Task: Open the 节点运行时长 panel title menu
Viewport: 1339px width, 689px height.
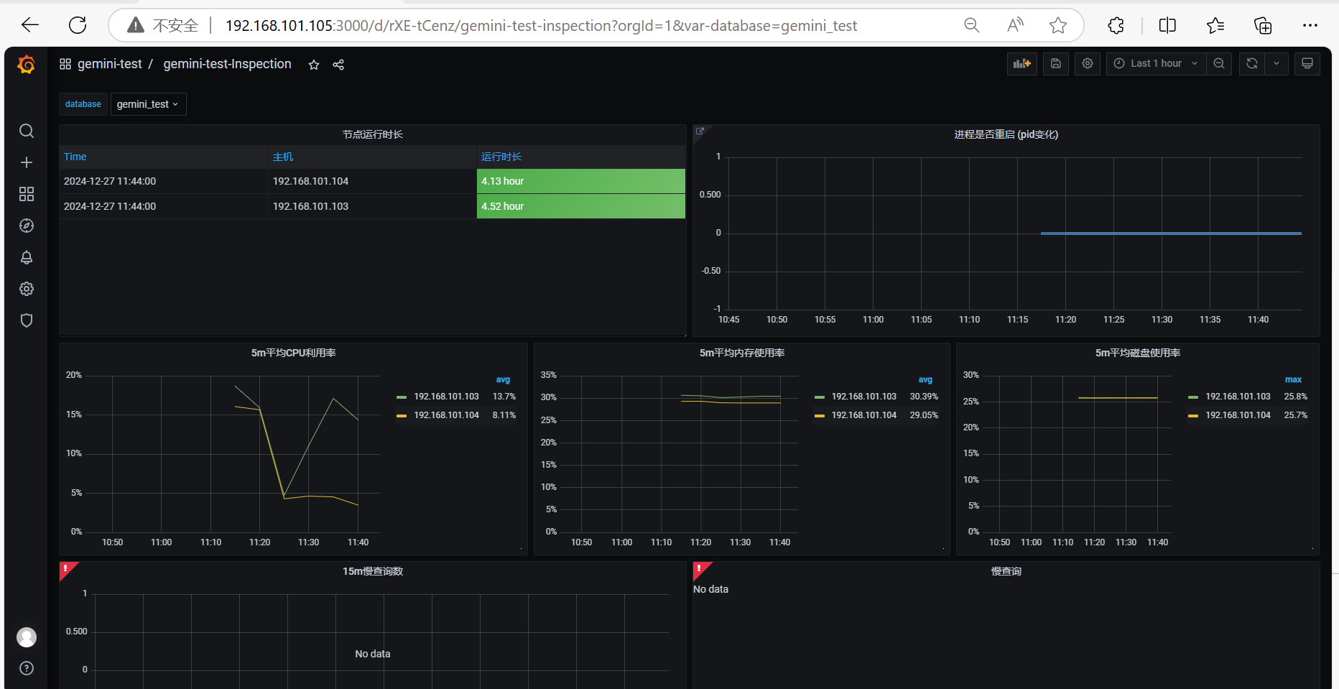Action: click(x=373, y=134)
